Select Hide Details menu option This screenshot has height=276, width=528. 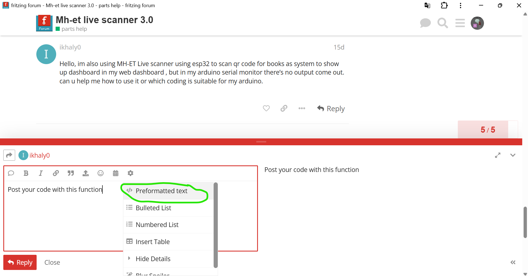pyautogui.click(x=168, y=259)
